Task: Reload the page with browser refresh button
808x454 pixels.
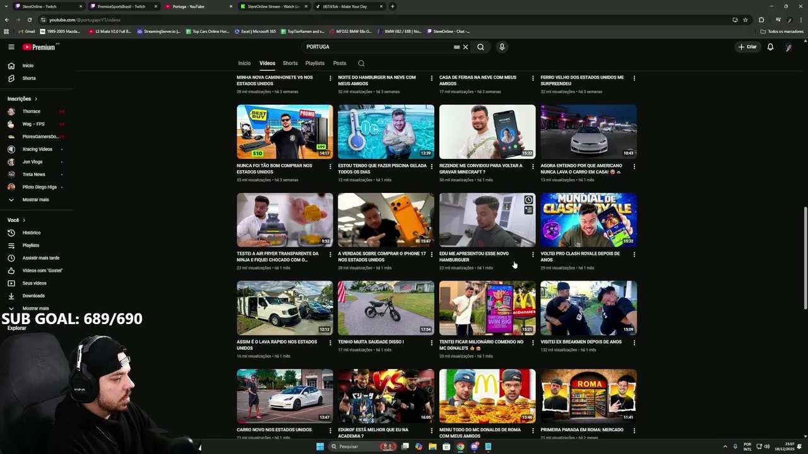Action: click(29, 20)
